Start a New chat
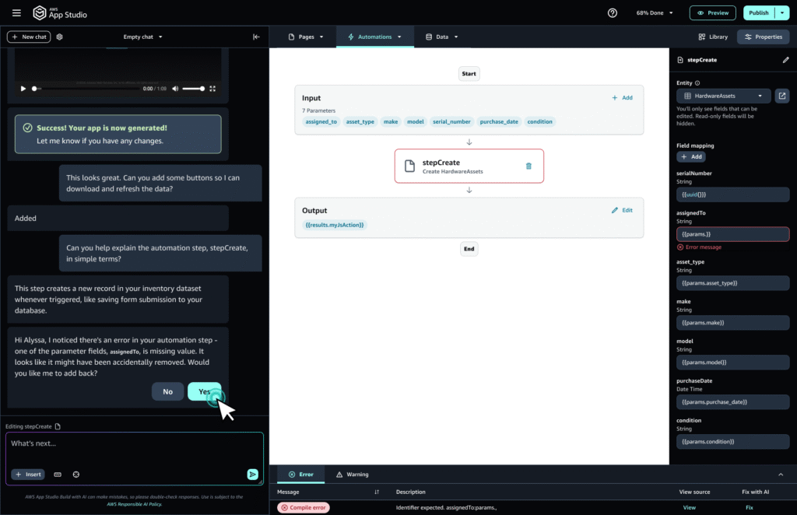 point(29,37)
